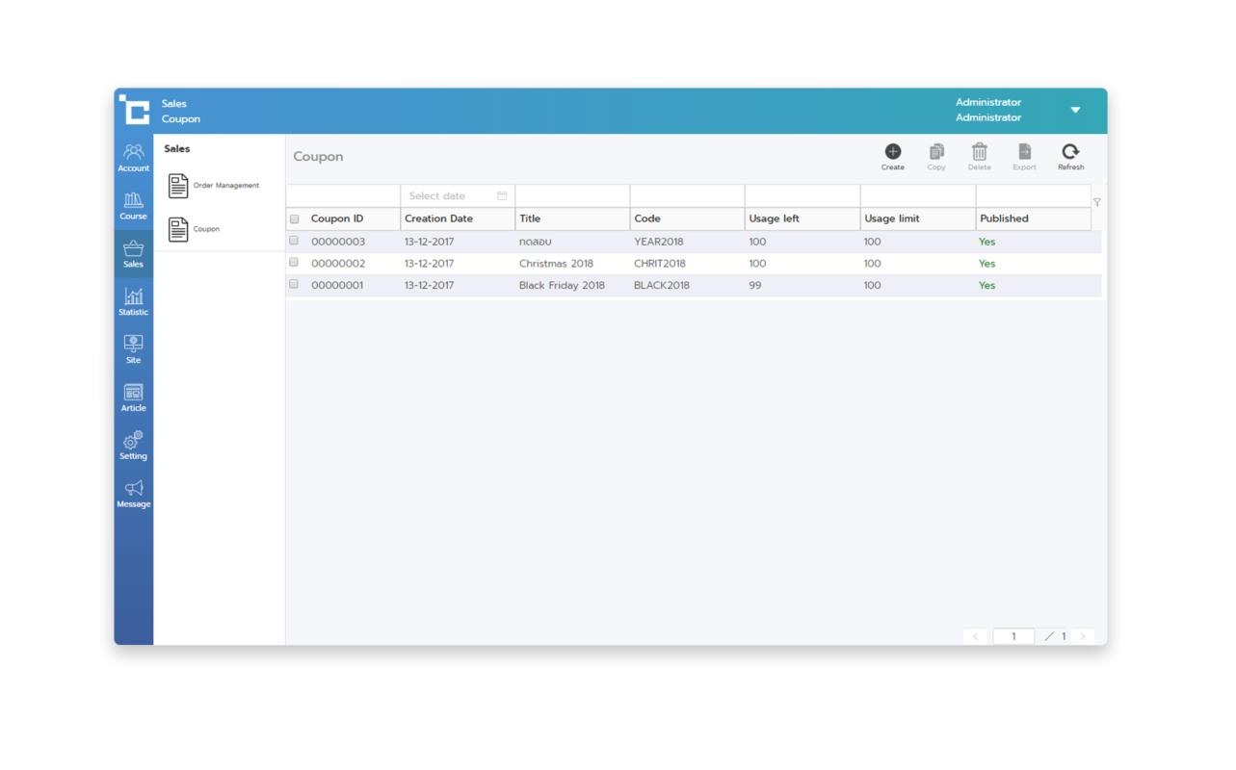Select checkbox for coupon 00000002
This screenshot has width=1236, height=770.
294,263
